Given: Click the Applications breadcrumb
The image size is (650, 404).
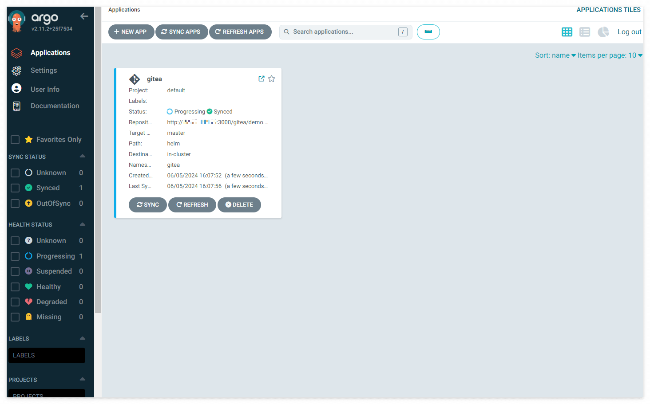Looking at the screenshot, I should [x=124, y=10].
